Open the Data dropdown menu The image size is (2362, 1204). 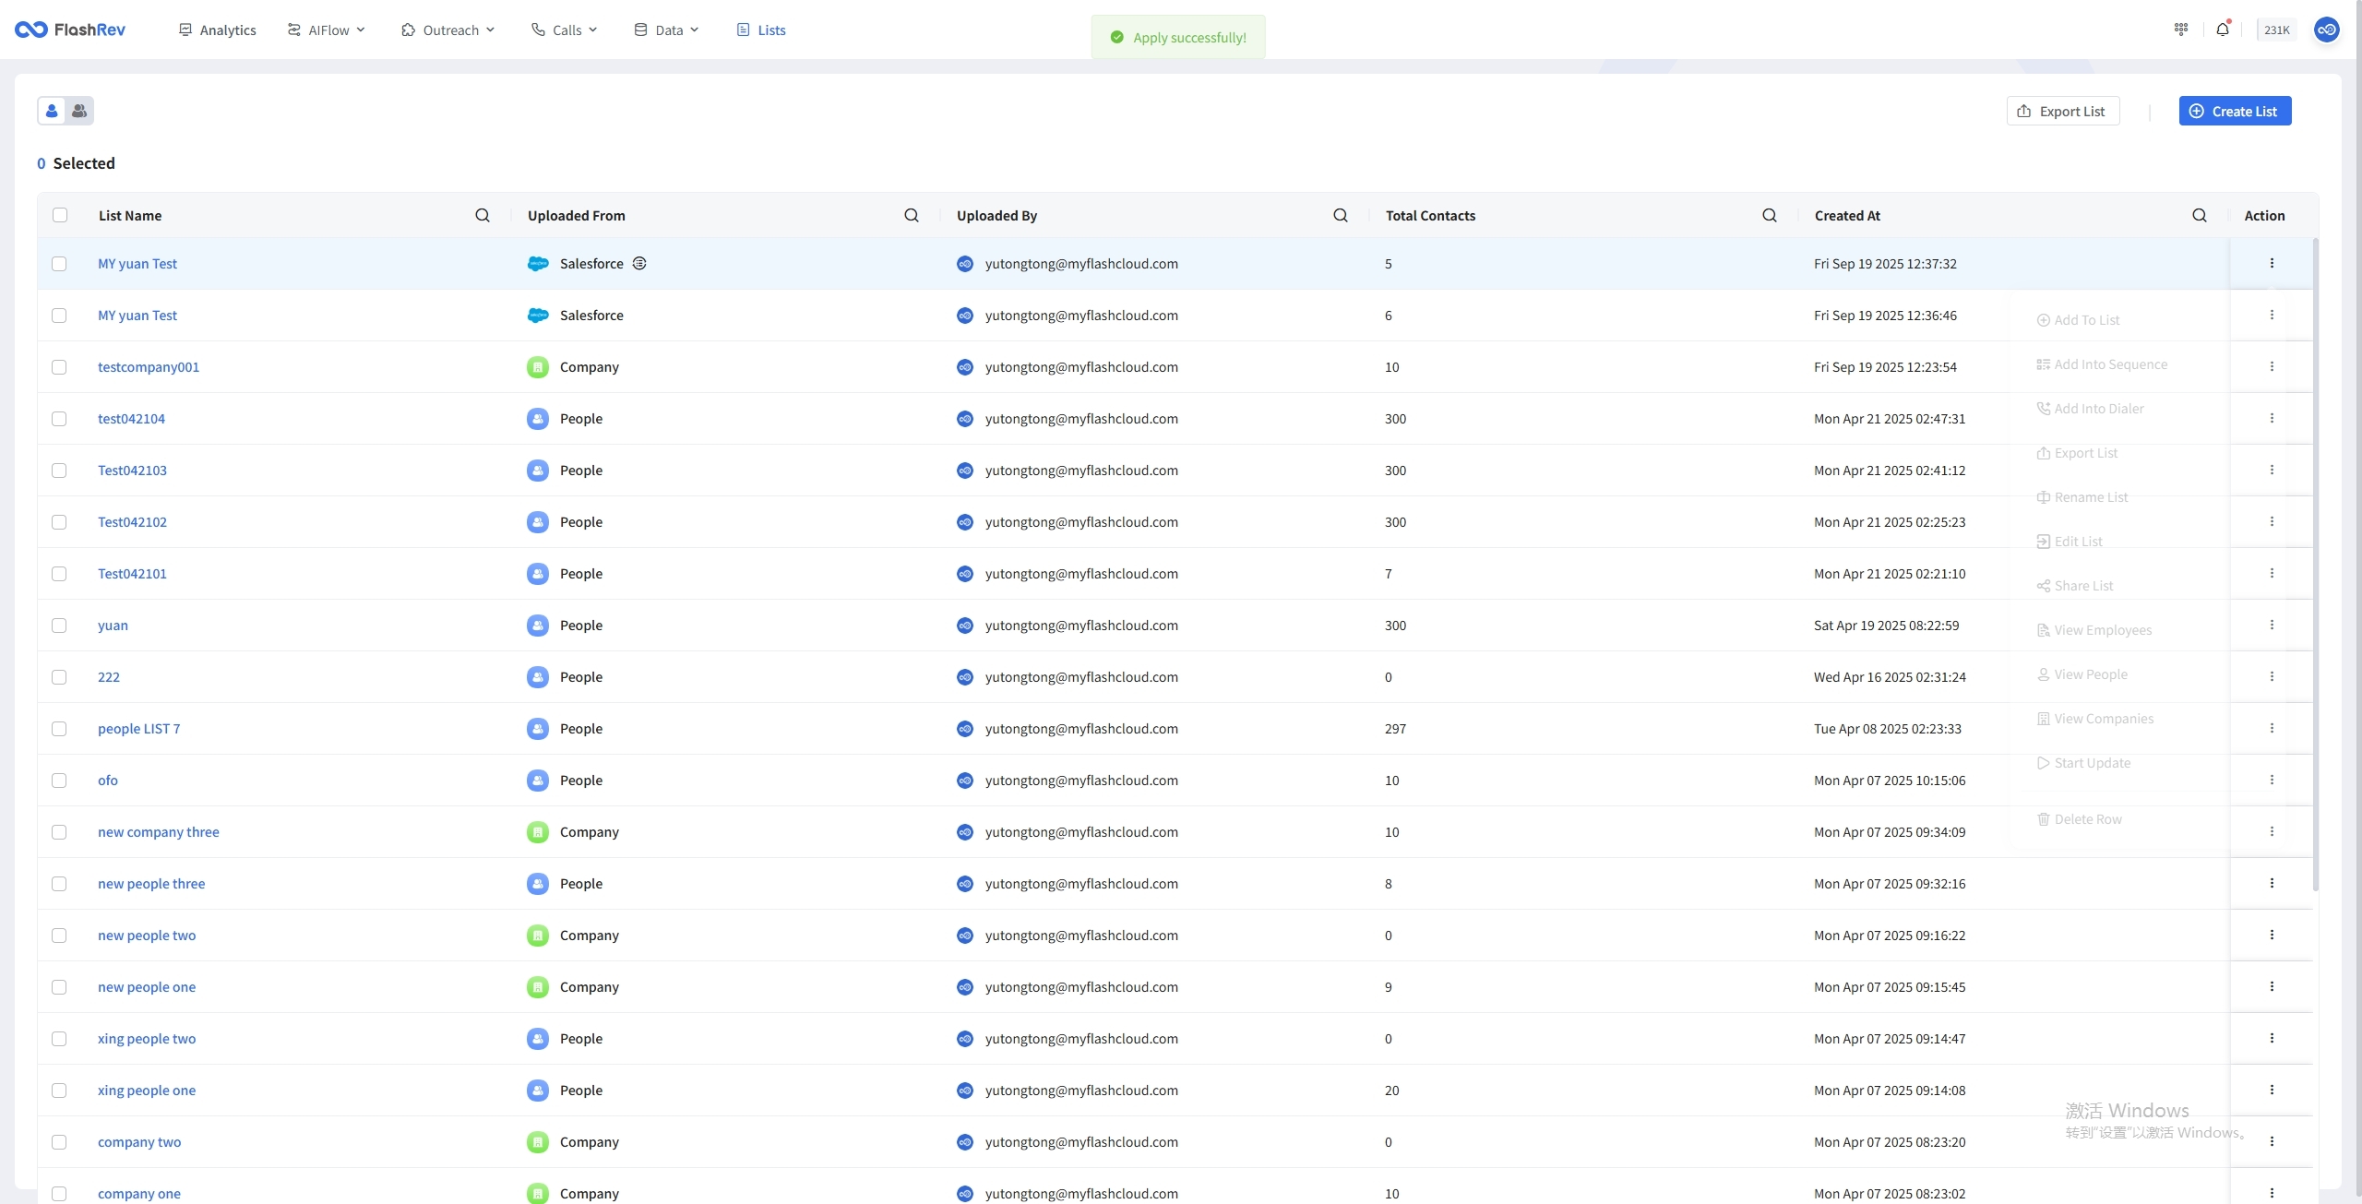[667, 30]
